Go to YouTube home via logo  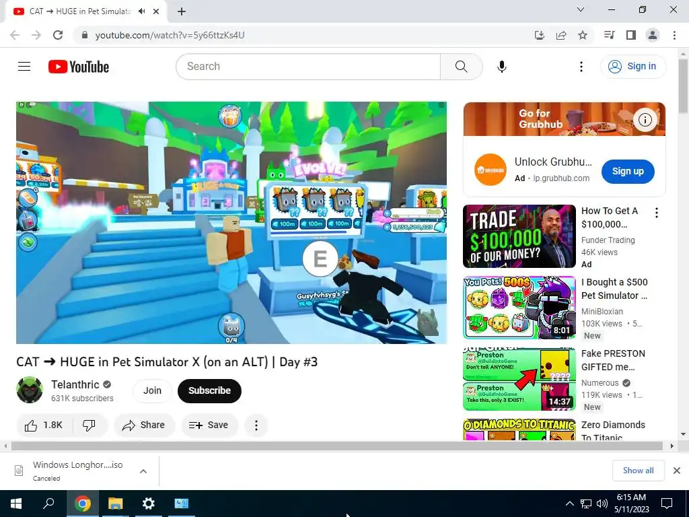(79, 67)
